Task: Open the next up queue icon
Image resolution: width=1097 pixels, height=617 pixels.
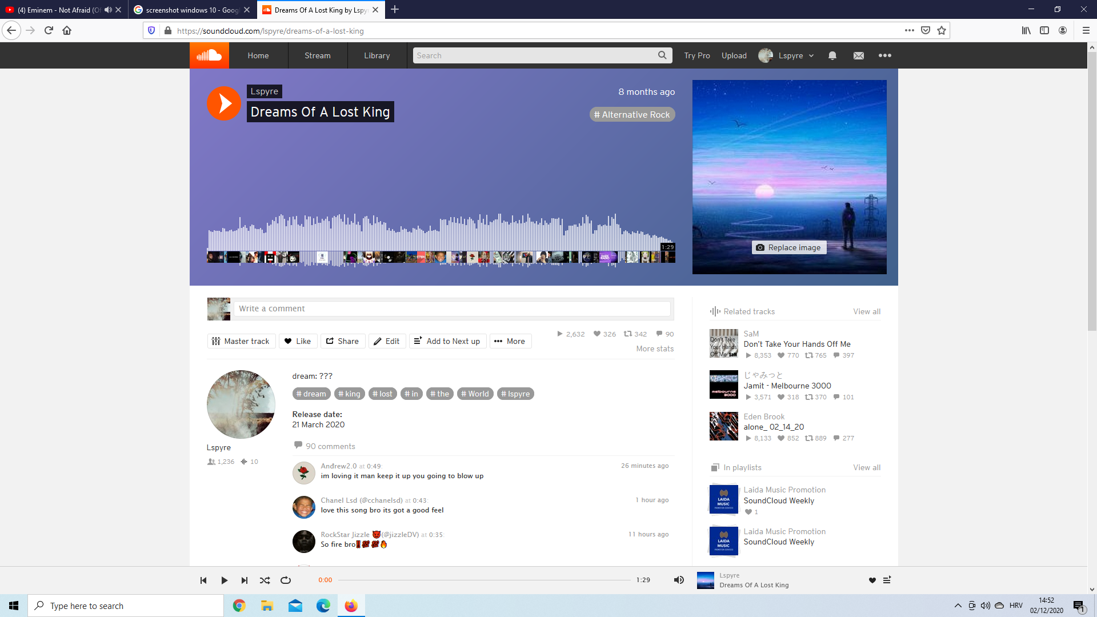Action: 887,580
